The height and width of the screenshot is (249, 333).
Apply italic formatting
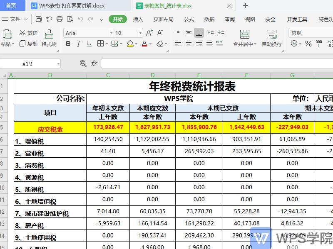point(78,43)
